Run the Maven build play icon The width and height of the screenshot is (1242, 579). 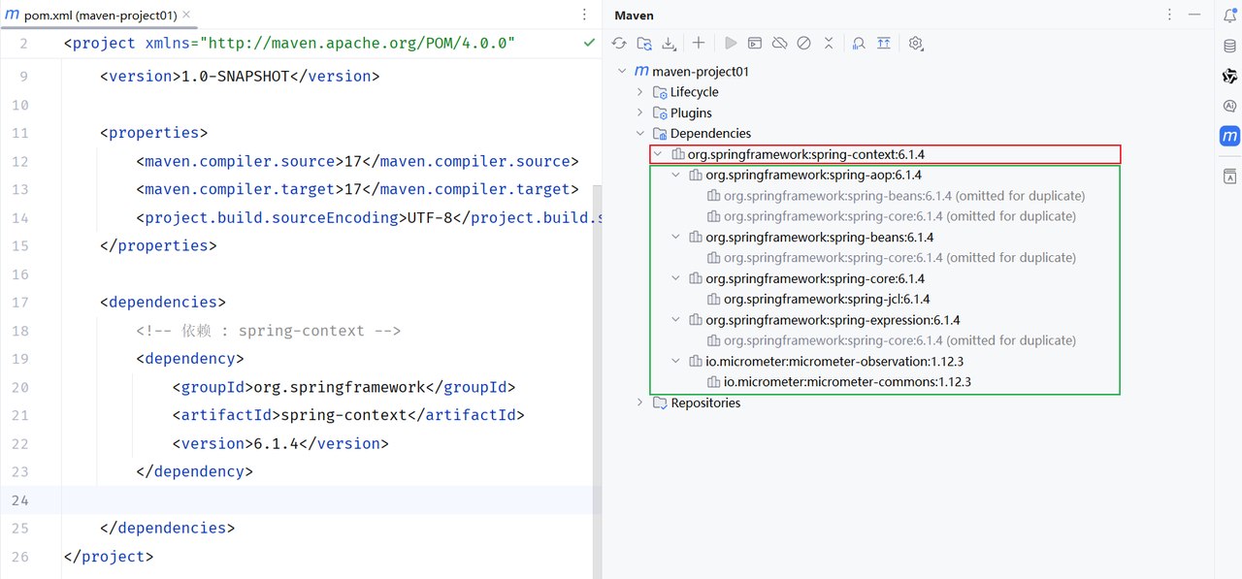(x=731, y=43)
